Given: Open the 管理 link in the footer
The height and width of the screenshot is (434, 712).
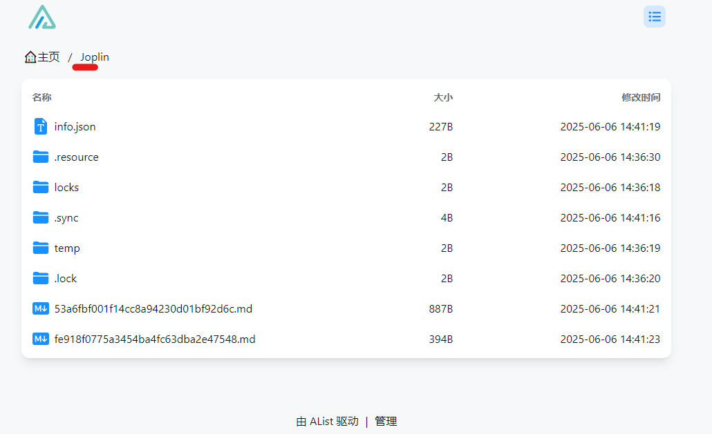Looking at the screenshot, I should click(x=386, y=422).
